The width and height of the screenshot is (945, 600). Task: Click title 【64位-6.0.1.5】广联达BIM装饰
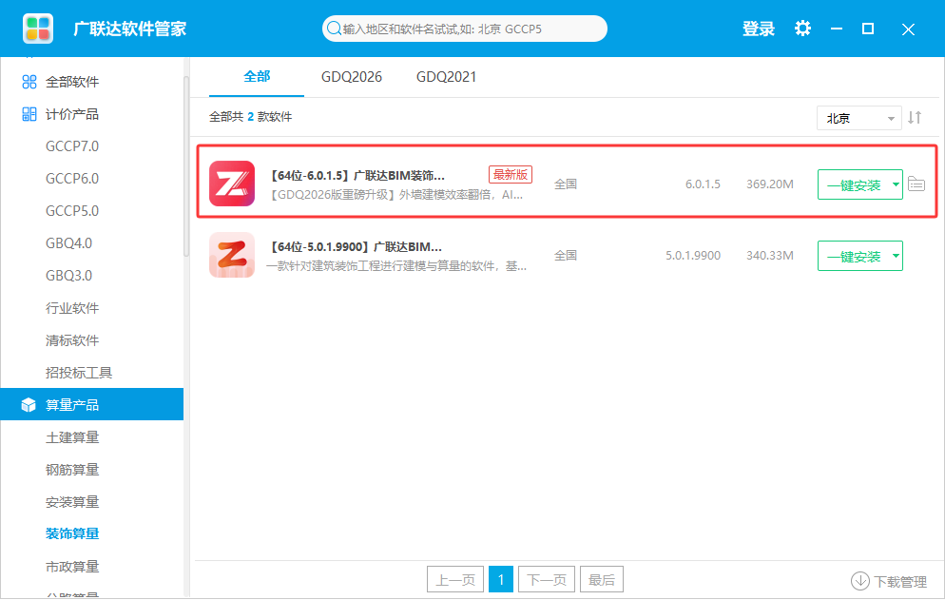pyautogui.click(x=357, y=176)
